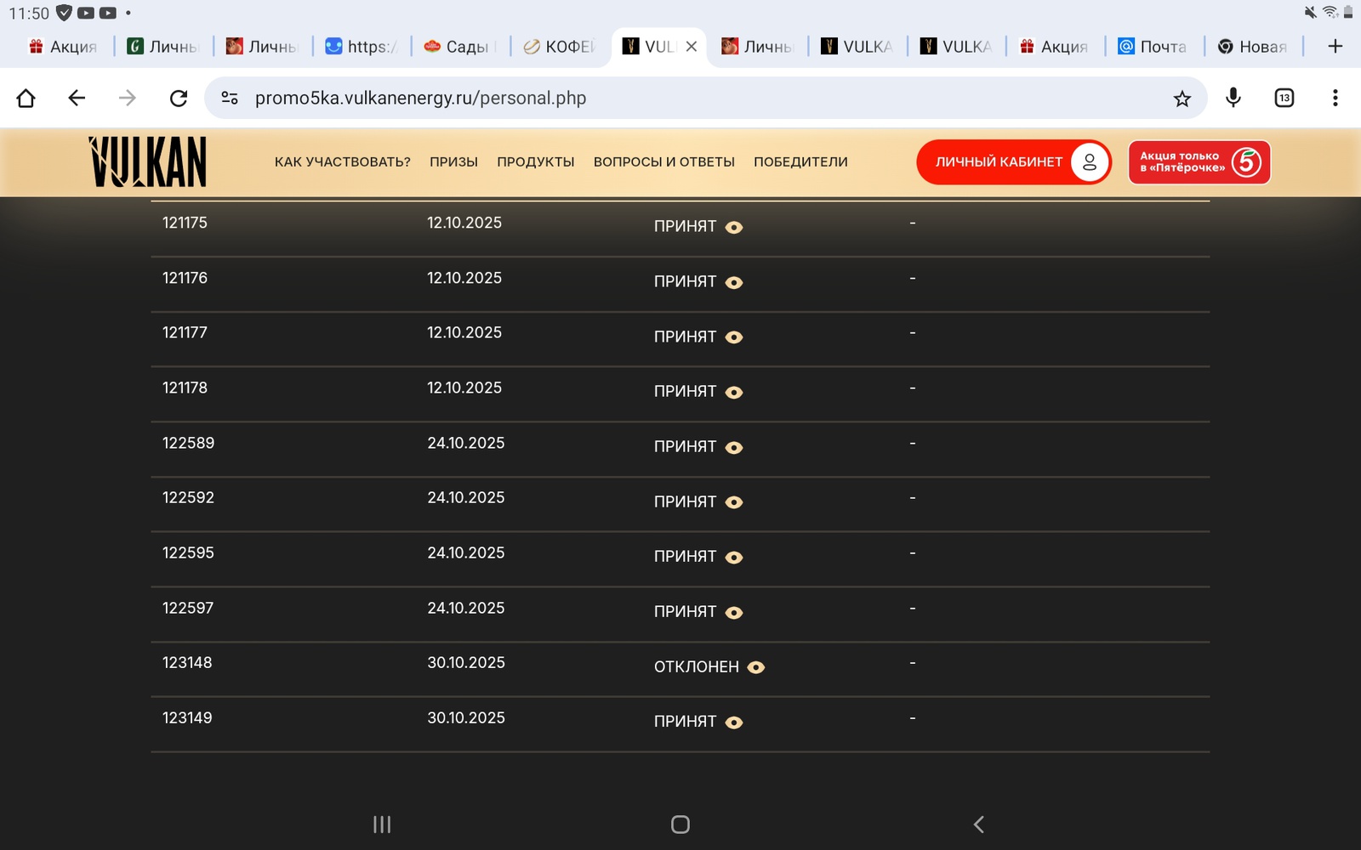Screen dimensions: 1361x850
Task: Tap the microphone voice search icon
Action: pos(1233,98)
